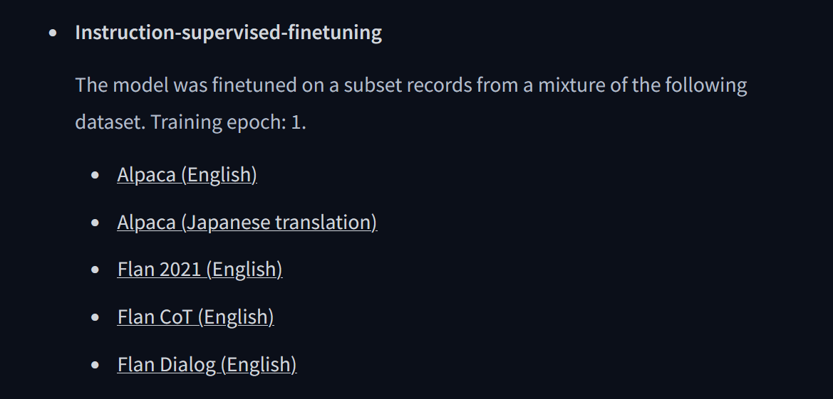Click the bullet next to Flan CoT

tap(95, 318)
